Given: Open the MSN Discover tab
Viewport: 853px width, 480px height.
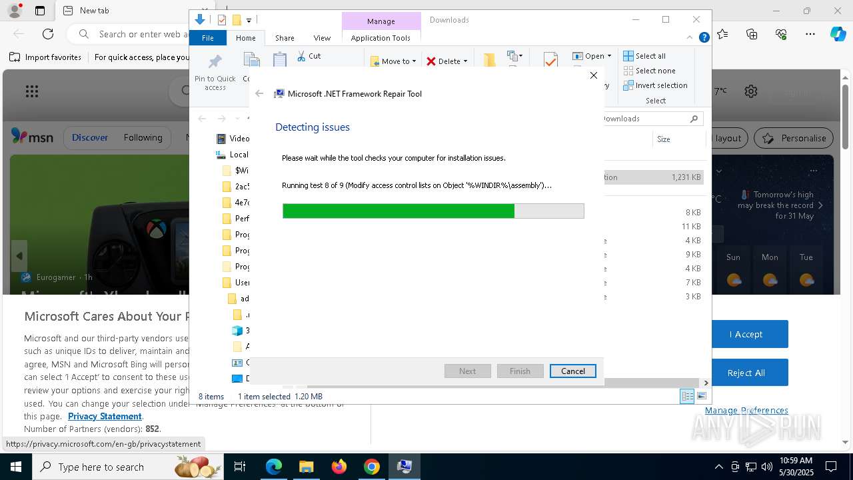Looking at the screenshot, I should 90,138.
